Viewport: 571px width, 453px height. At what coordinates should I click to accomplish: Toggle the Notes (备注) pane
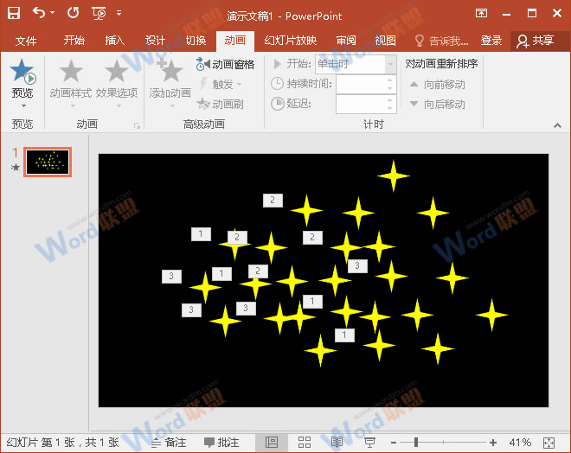coord(169,442)
